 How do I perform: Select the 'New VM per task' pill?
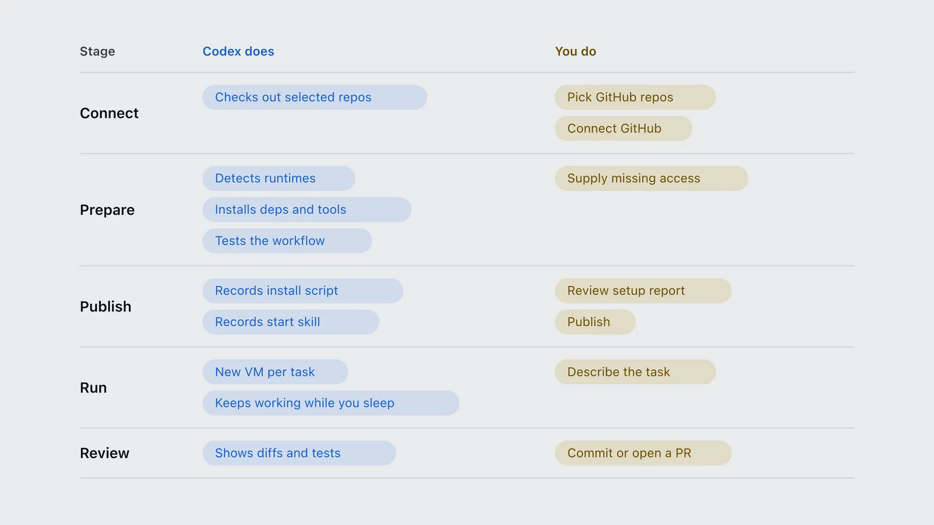tap(276, 372)
